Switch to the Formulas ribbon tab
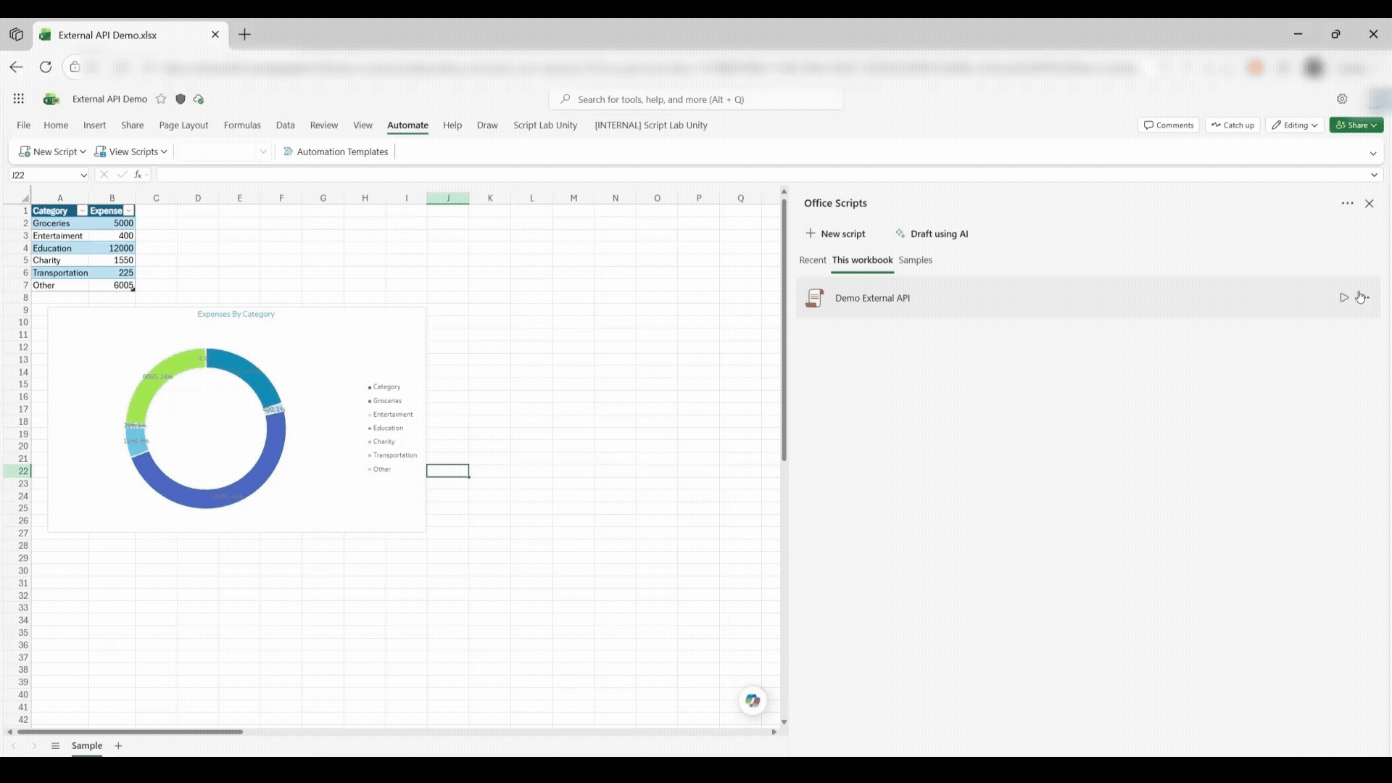Viewport: 1392px width, 783px height. (242, 125)
